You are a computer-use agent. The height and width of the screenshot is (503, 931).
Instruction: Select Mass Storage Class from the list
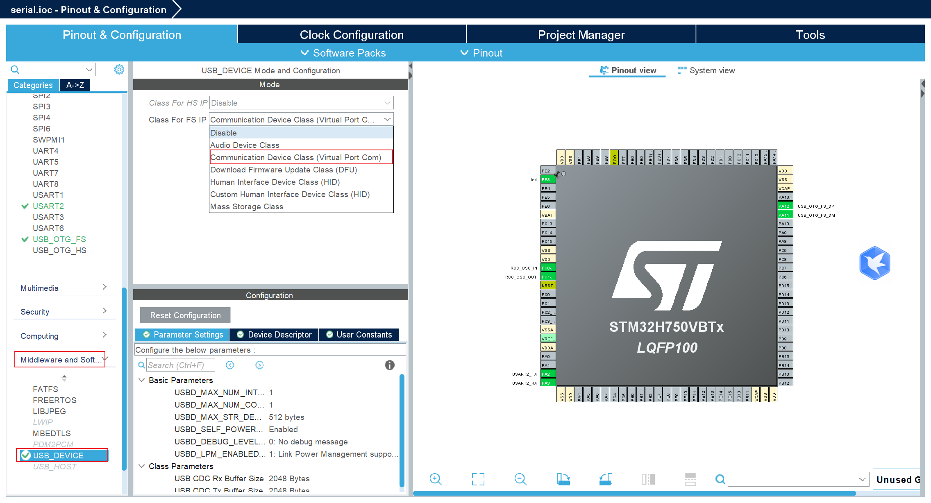tap(246, 206)
